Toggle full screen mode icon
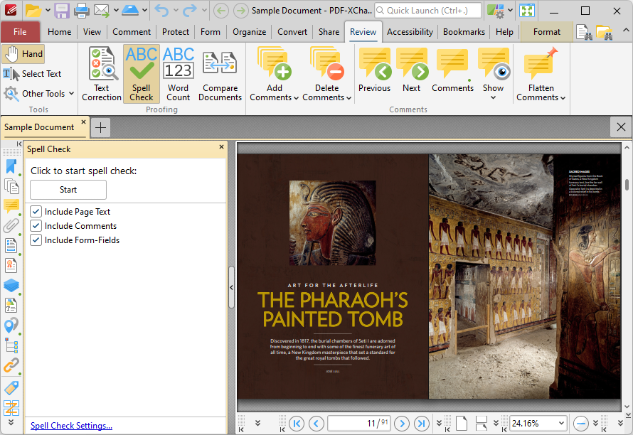The height and width of the screenshot is (435, 633). click(527, 11)
